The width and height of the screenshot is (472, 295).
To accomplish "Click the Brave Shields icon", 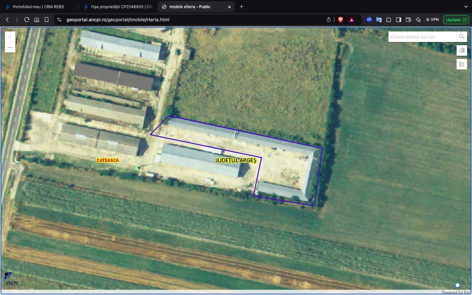I will [341, 20].
